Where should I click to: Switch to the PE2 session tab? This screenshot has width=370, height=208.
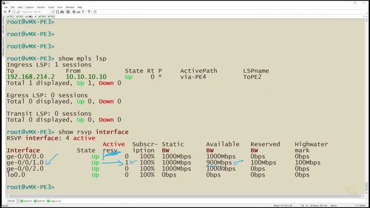tap(20, 17)
